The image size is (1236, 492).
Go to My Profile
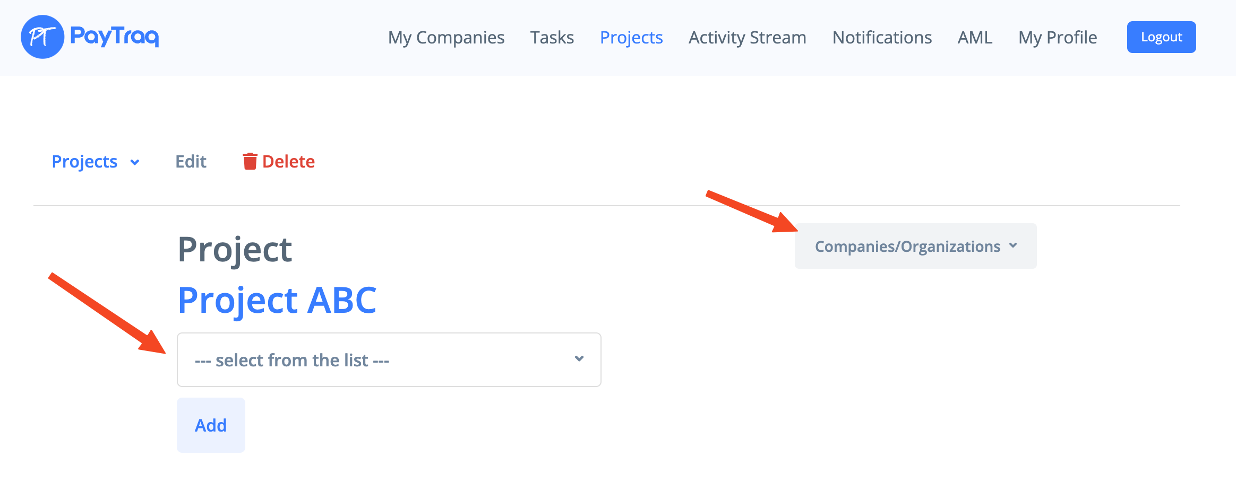pyautogui.click(x=1058, y=38)
